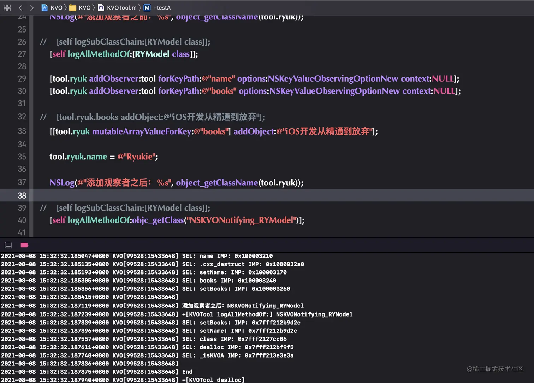Toggle the pink breakpoints activation icon

point(24,245)
